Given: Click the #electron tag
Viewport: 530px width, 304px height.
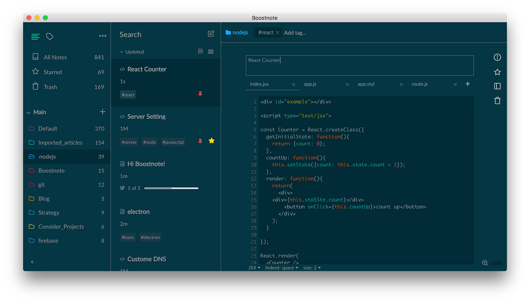Looking at the screenshot, I should tap(150, 237).
